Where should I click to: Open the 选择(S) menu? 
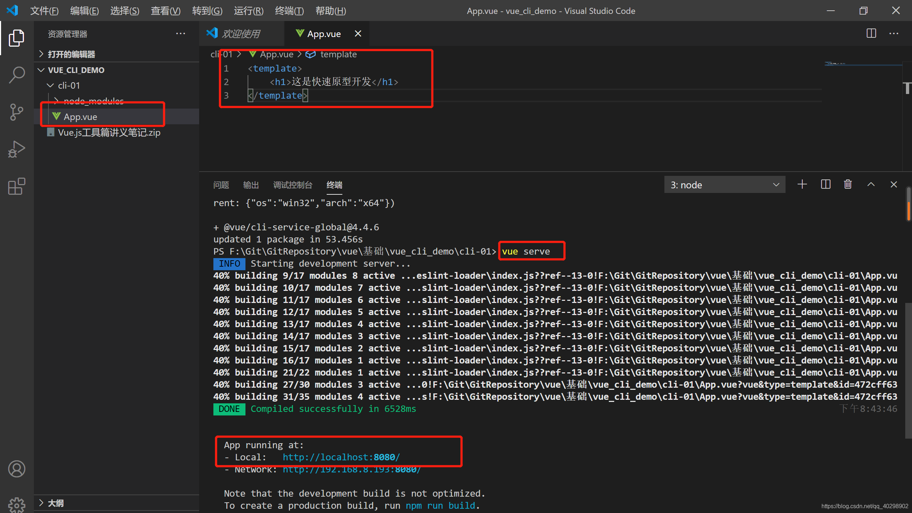pos(125,11)
